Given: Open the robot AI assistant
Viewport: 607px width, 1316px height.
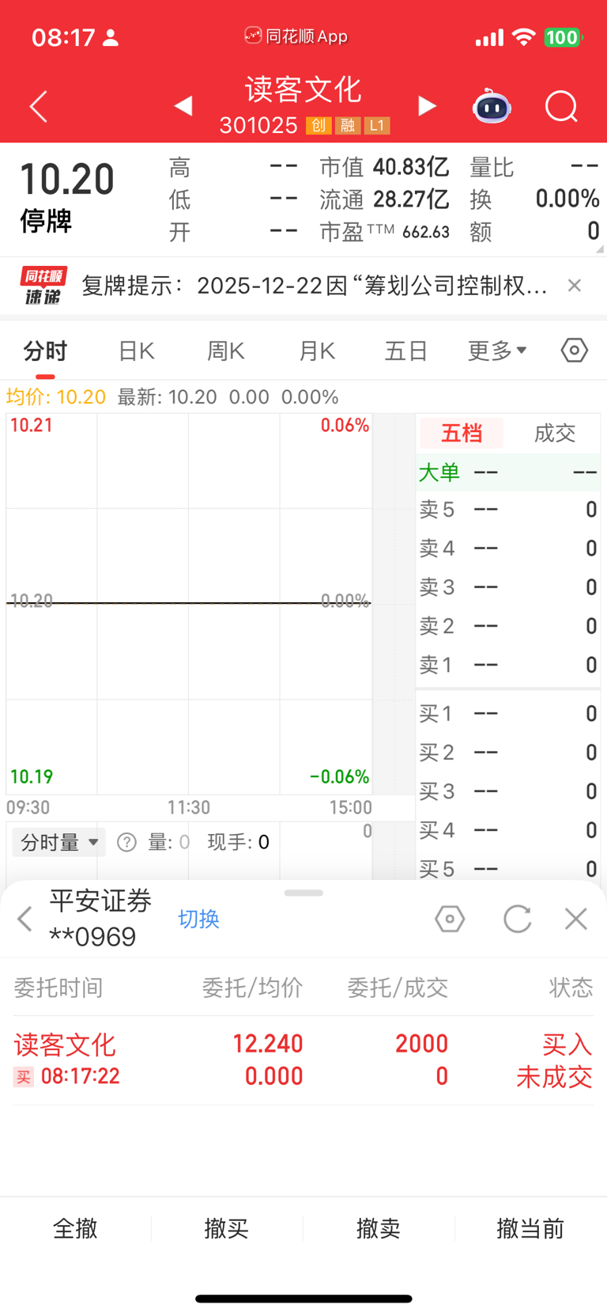Looking at the screenshot, I should coord(492,106).
